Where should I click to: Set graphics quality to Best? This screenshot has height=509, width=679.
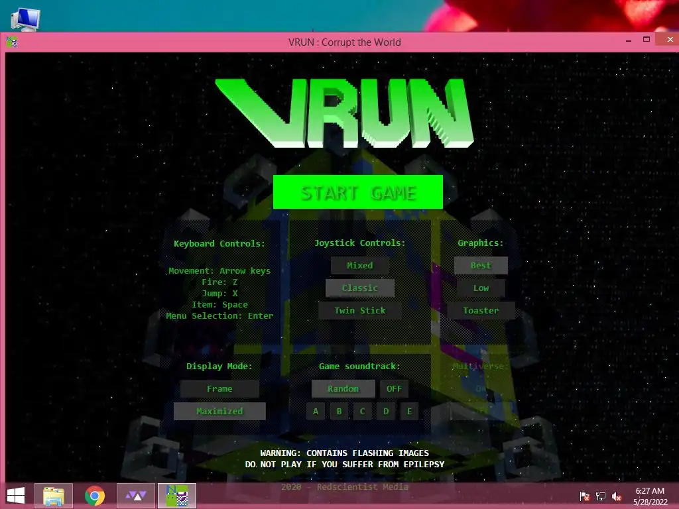pos(481,265)
